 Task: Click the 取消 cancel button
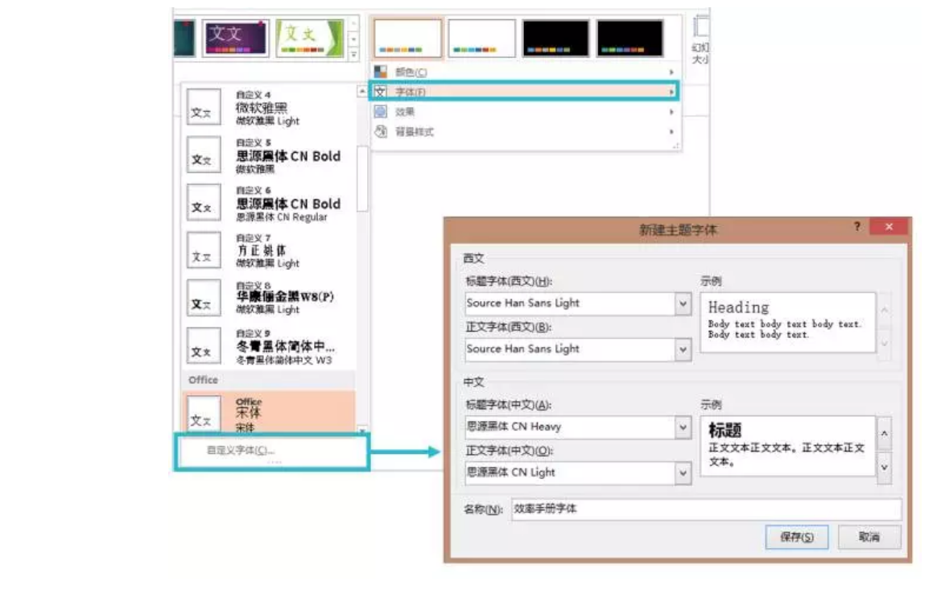point(869,537)
